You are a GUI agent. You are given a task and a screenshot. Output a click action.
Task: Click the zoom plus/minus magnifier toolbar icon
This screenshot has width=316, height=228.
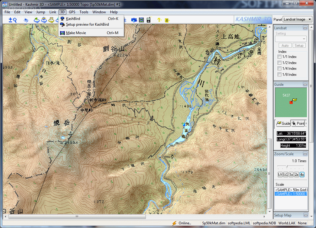12,20
